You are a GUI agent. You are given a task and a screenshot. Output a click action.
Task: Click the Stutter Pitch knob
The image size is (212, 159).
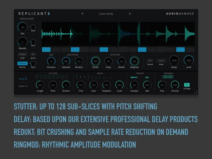click(53, 85)
